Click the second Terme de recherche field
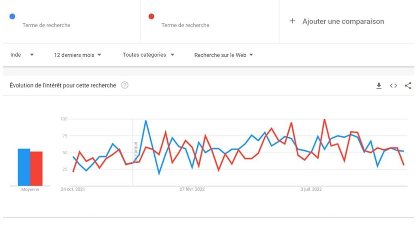Image resolution: width=417 pixels, height=231 pixels. tap(185, 25)
